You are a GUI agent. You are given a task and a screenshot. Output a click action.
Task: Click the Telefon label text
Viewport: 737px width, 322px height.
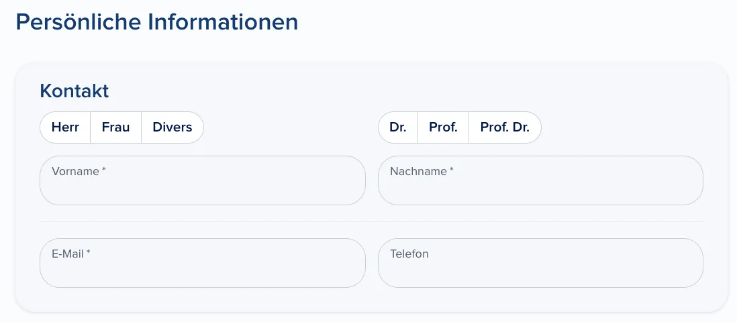(x=409, y=254)
